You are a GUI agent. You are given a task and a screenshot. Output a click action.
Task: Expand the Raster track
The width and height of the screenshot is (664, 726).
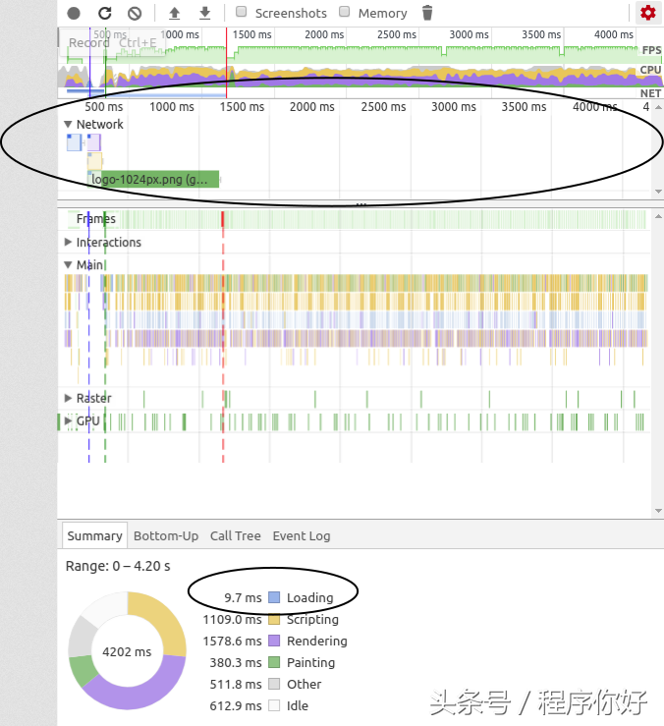69,398
